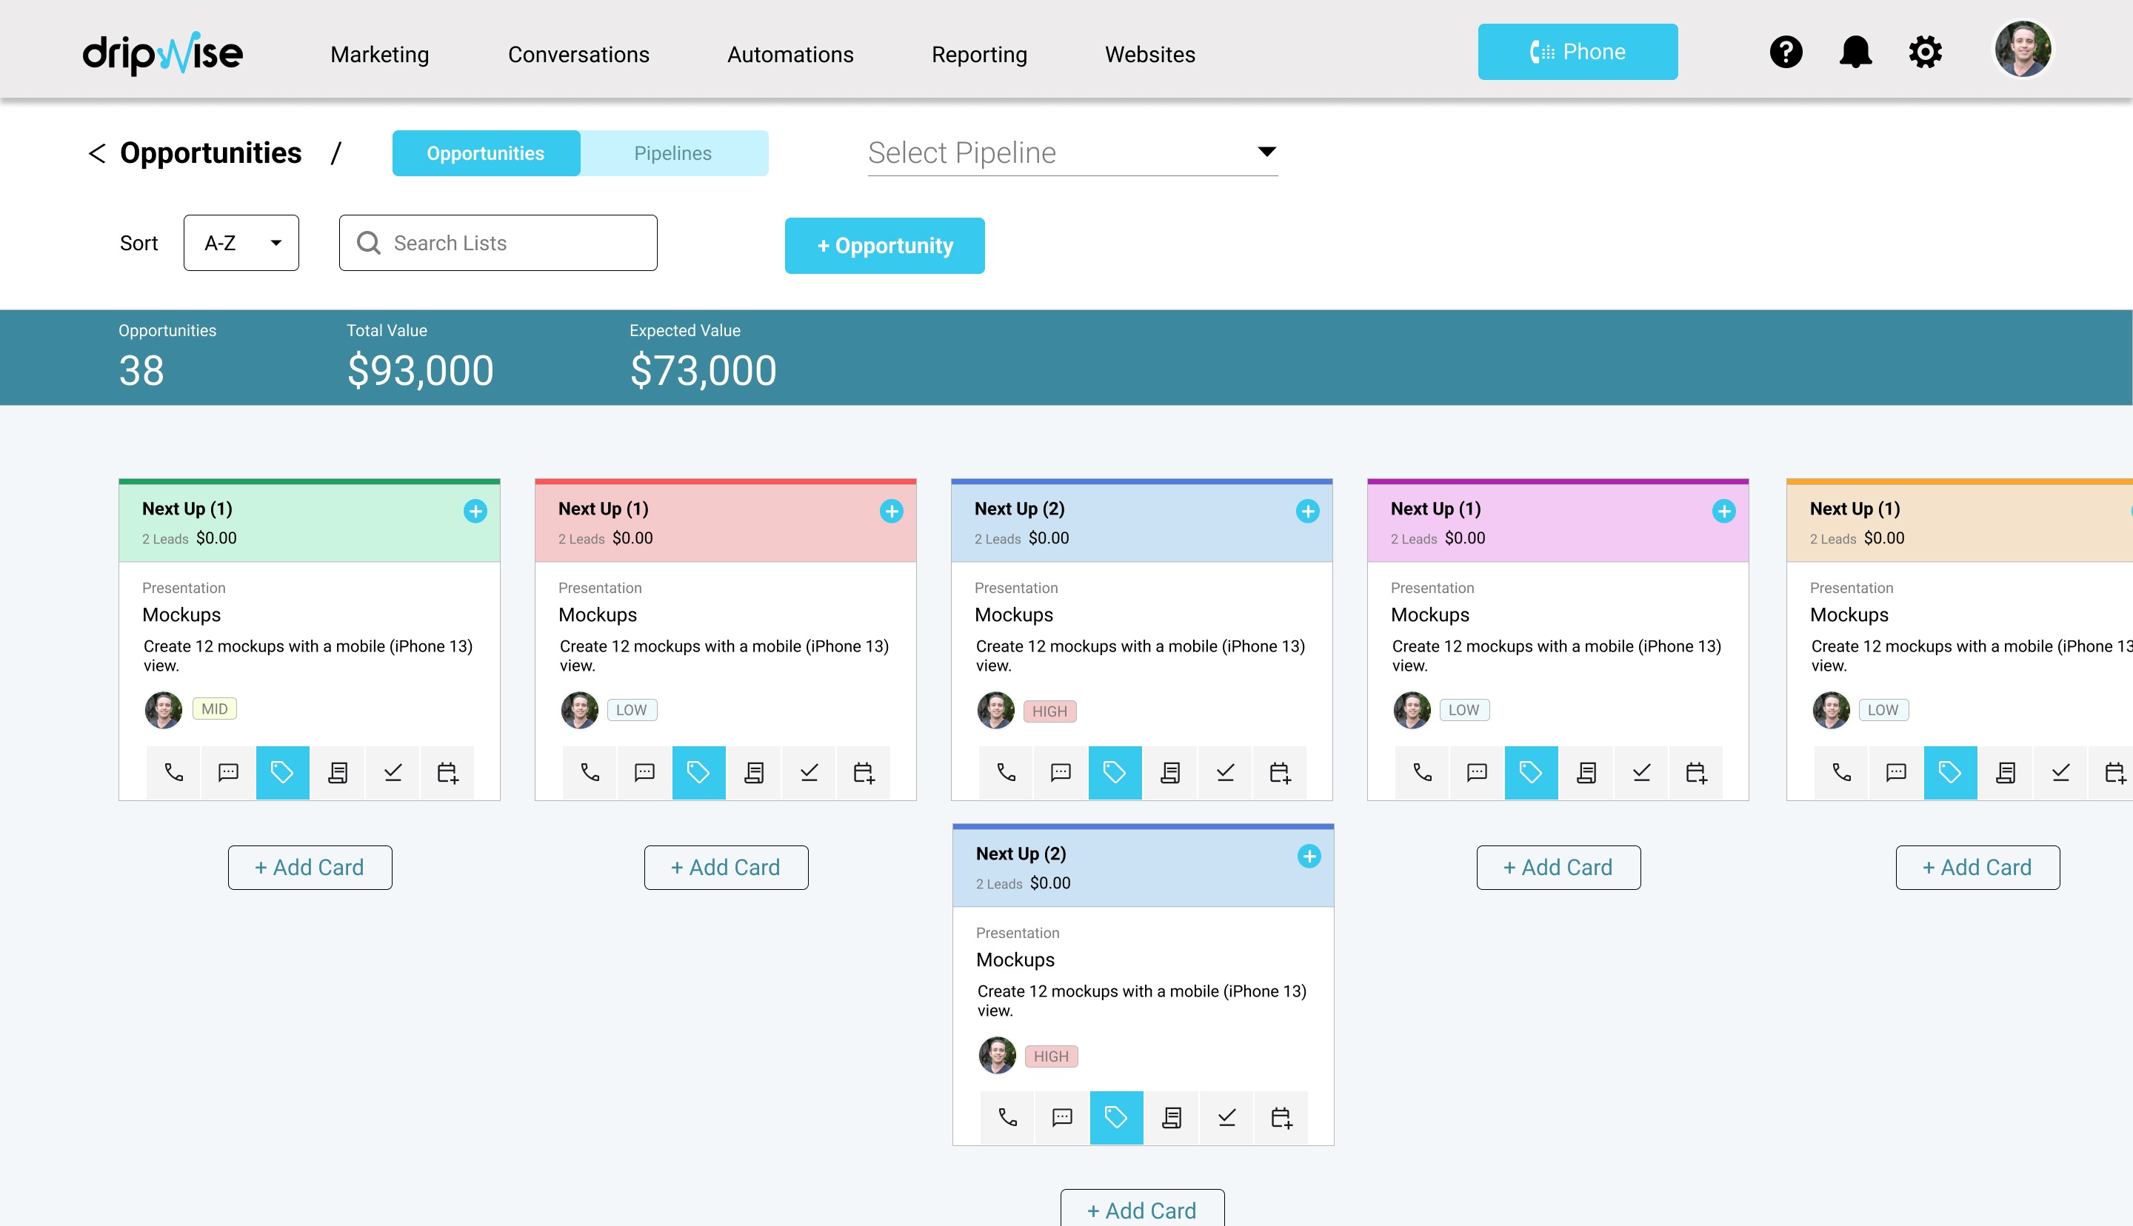2133x1226 pixels.
Task: Click Add Card under the green column
Action: 310,867
